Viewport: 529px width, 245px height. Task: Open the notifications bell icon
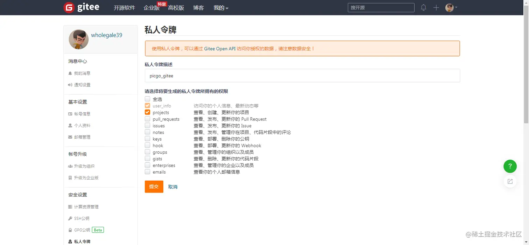[423, 7]
